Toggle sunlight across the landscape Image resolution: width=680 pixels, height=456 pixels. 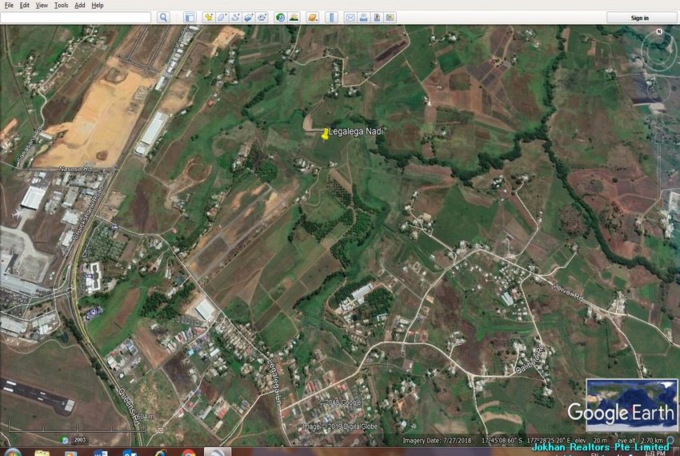tap(294, 18)
